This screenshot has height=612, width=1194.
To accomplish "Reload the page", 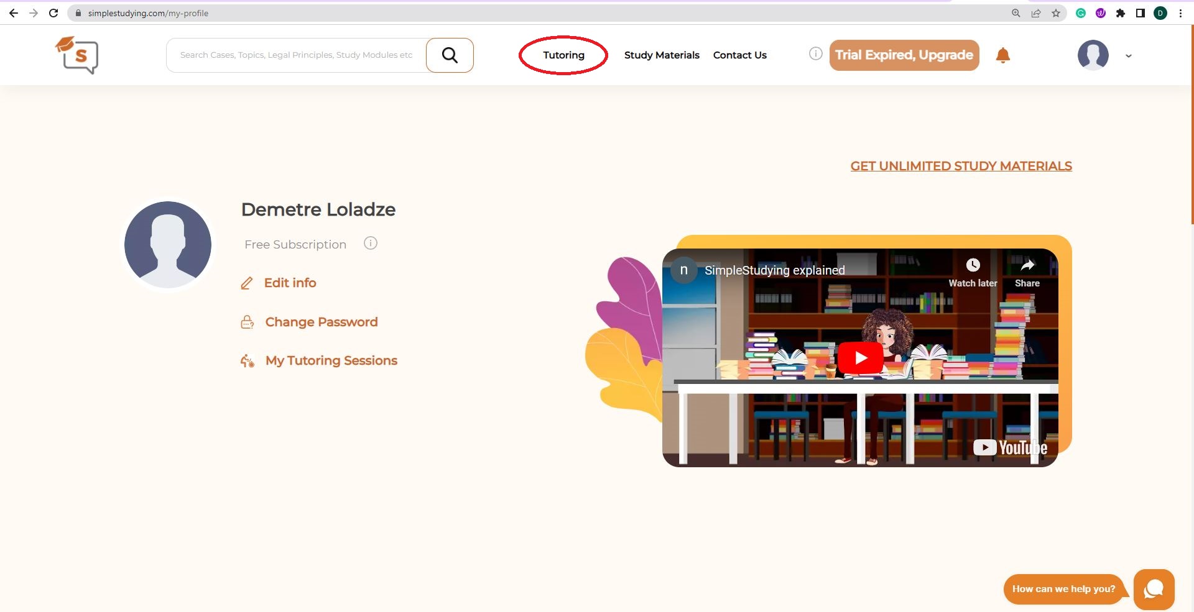I will click(53, 13).
